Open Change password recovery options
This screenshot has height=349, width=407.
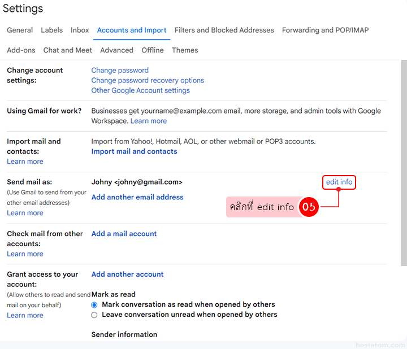(148, 81)
